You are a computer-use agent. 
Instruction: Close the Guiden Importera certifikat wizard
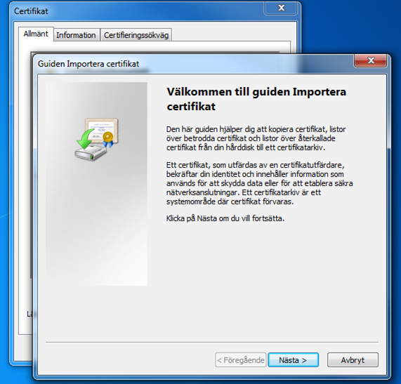370,61
